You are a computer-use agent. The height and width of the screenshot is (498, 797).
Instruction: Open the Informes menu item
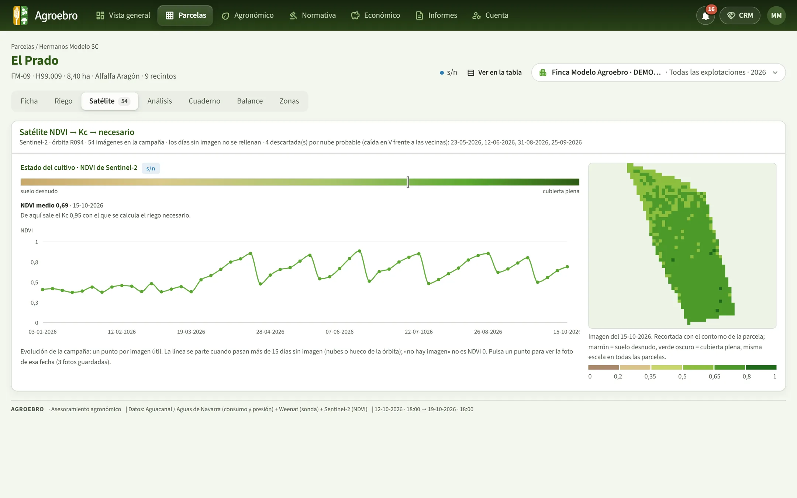437,15
